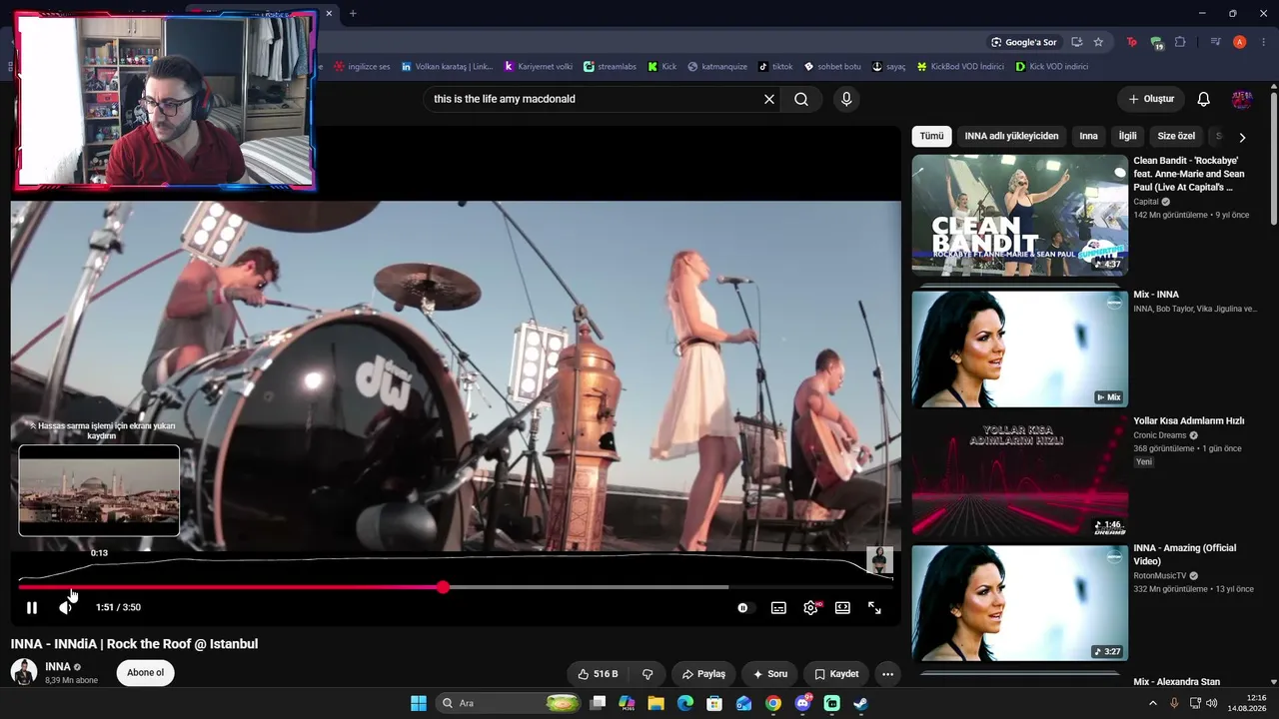This screenshot has height=719, width=1279.
Task: Select the Tümü filter chip
Action: coord(931,136)
